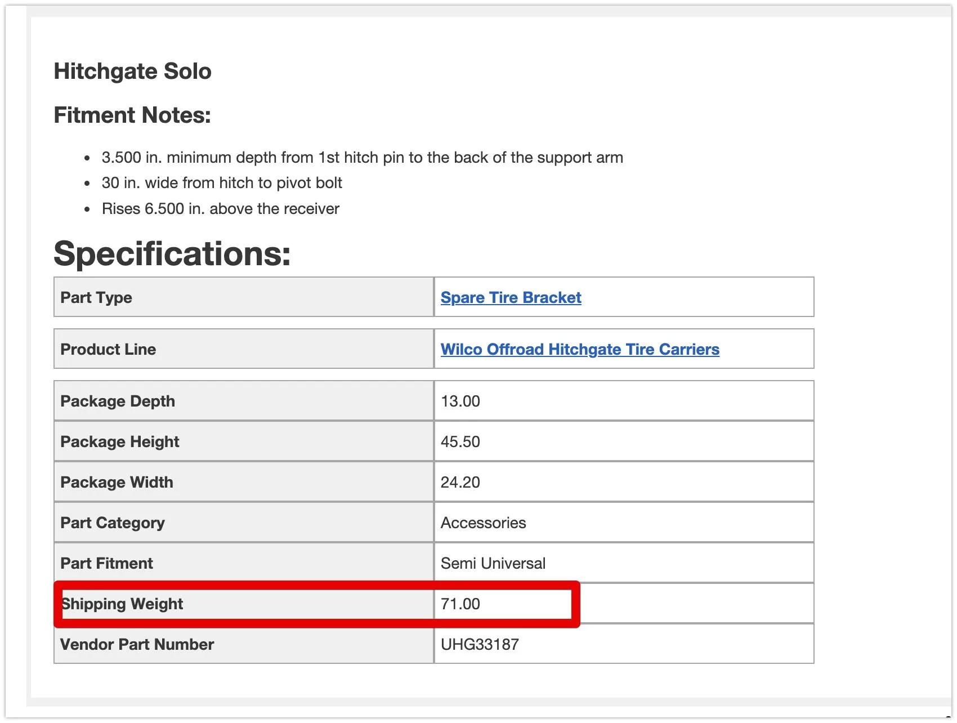Select the Part Category label
The width and height of the screenshot is (957, 723).
pyautogui.click(x=113, y=523)
